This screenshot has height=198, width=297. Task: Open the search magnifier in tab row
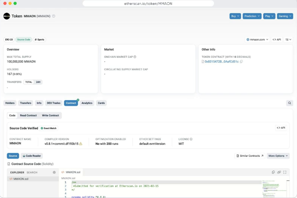pos(289,103)
